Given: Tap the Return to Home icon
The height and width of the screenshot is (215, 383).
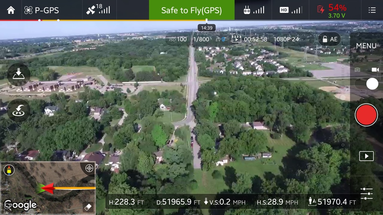Looking at the screenshot, I should pyautogui.click(x=19, y=110).
